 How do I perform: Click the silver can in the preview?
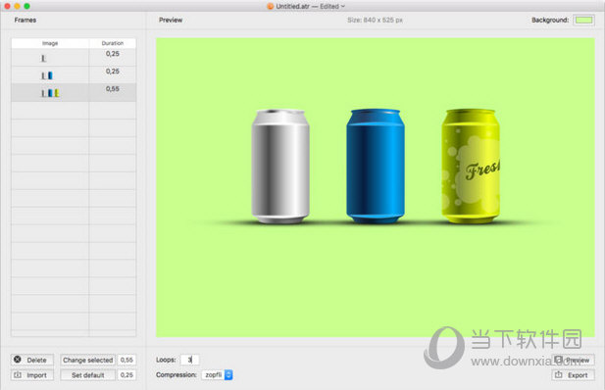click(280, 167)
